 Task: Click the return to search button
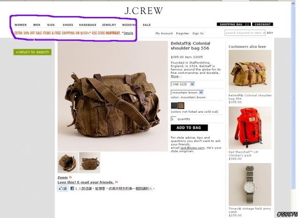point(32,52)
